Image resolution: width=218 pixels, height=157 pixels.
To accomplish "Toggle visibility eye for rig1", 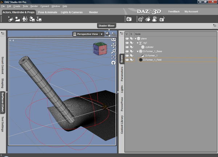I will click(x=127, y=43).
